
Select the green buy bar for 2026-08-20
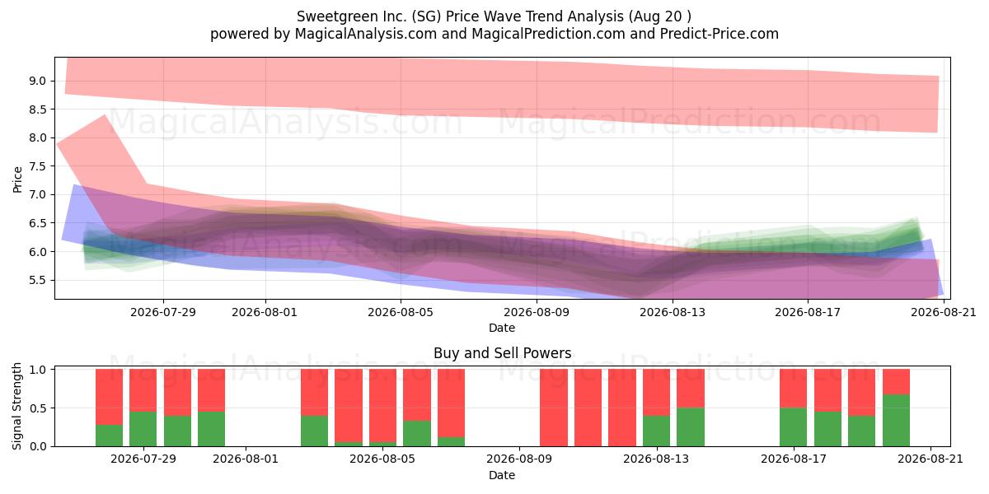(896, 421)
